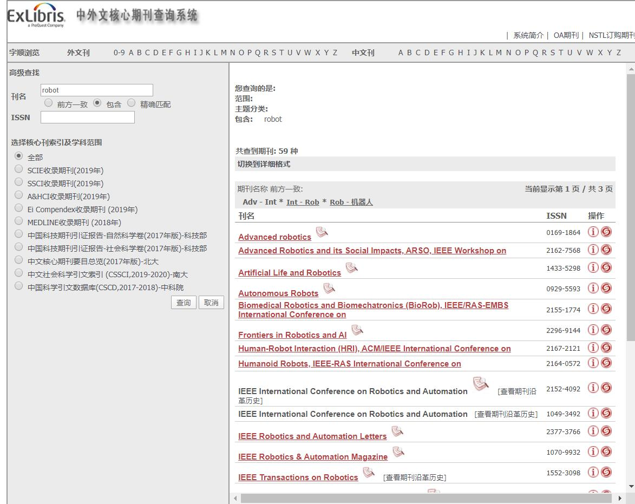Open info icon for Advanced robotics row
Viewport: 635px width, 504px height.
pyautogui.click(x=593, y=232)
